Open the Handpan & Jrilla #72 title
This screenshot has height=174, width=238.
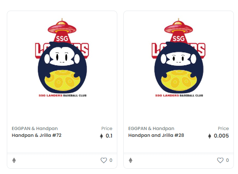(x=36, y=135)
